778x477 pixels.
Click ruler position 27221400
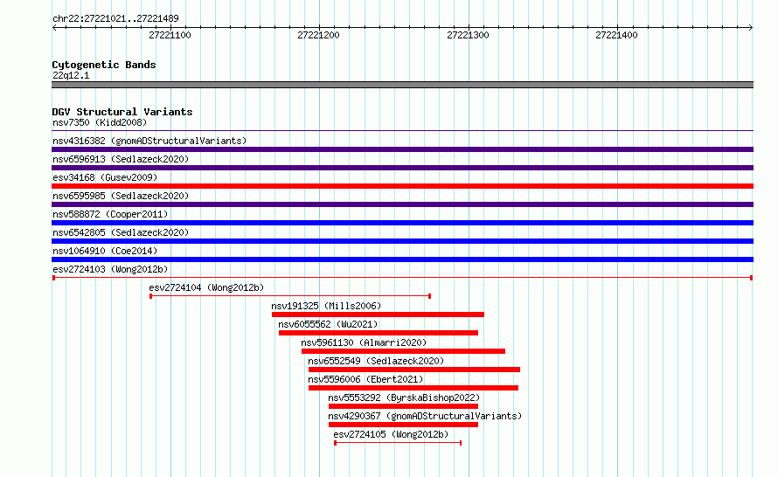coord(617,35)
